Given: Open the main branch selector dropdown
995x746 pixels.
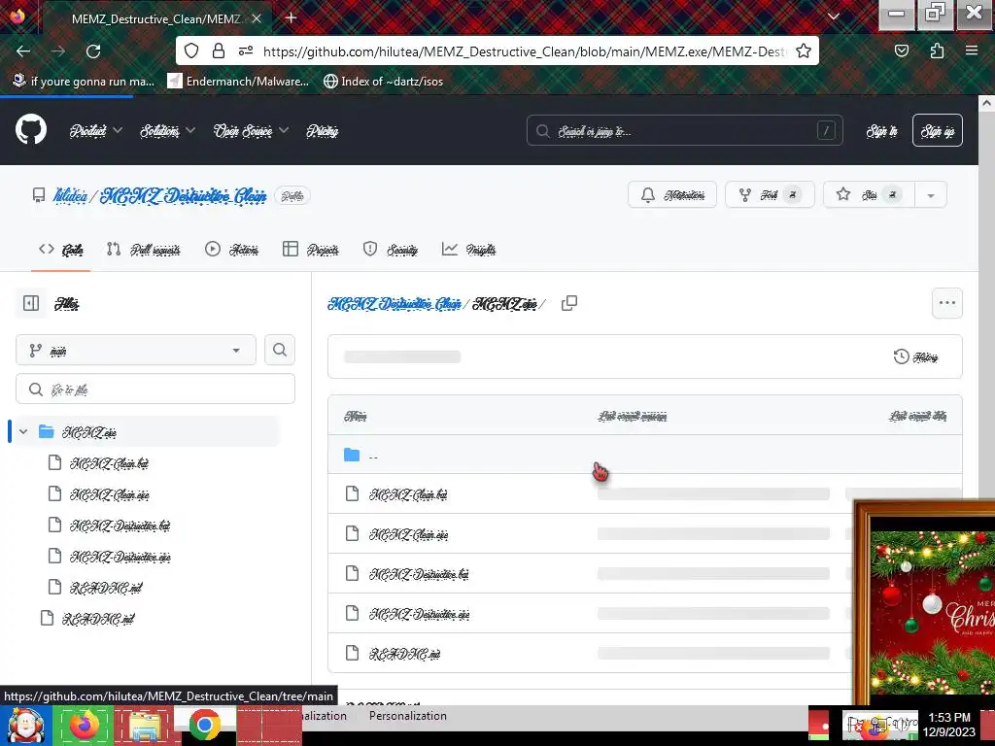Looking at the screenshot, I should point(136,350).
